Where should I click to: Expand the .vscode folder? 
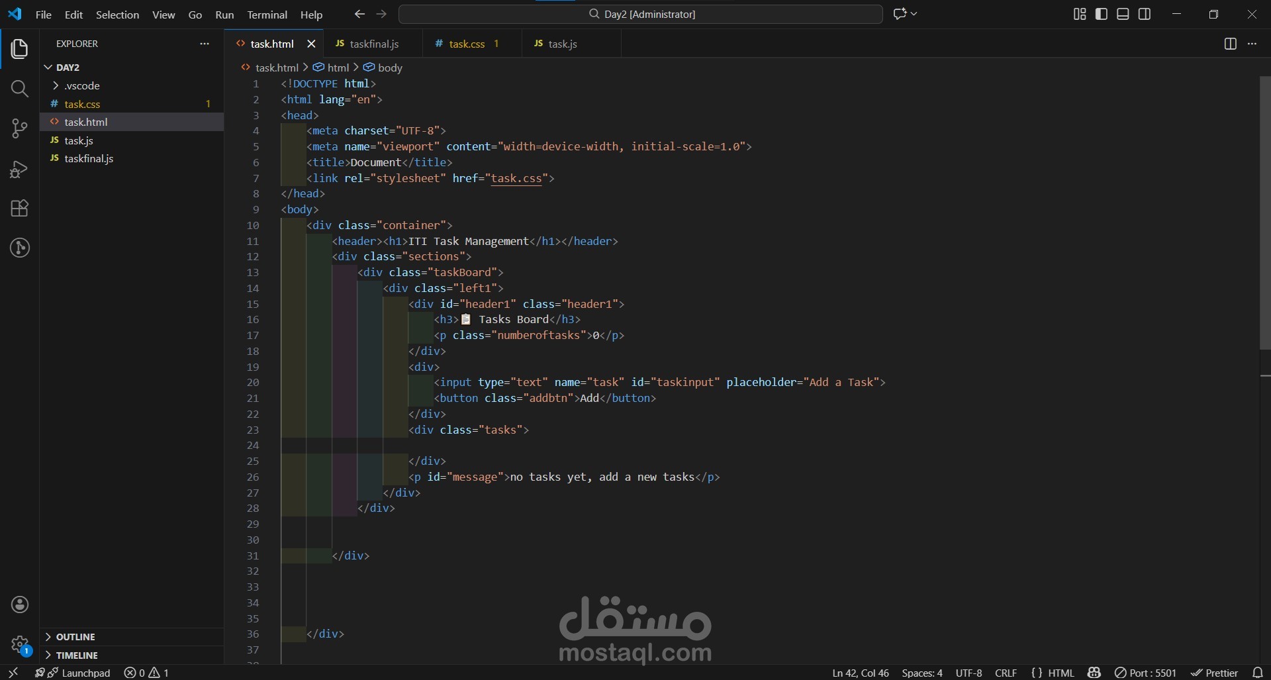[132, 86]
